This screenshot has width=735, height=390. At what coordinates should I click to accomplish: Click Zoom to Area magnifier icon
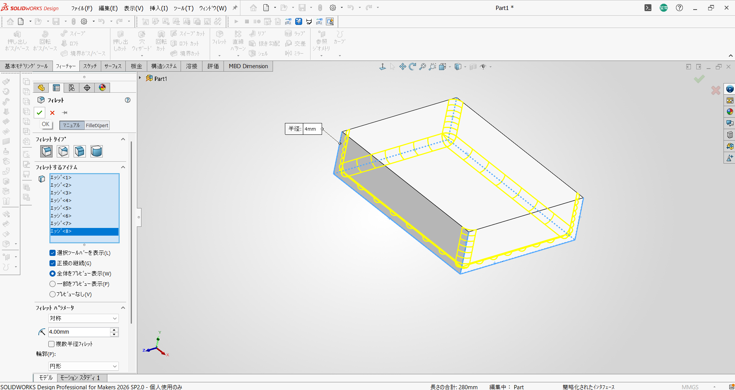coord(432,67)
